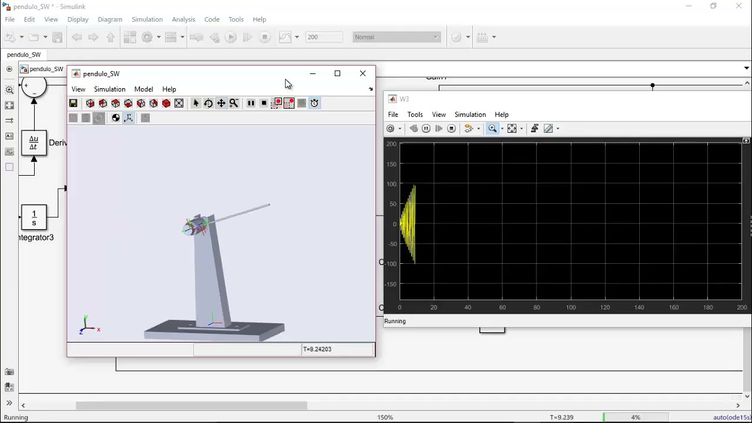Stop the pendulo_SW animation

(x=264, y=103)
